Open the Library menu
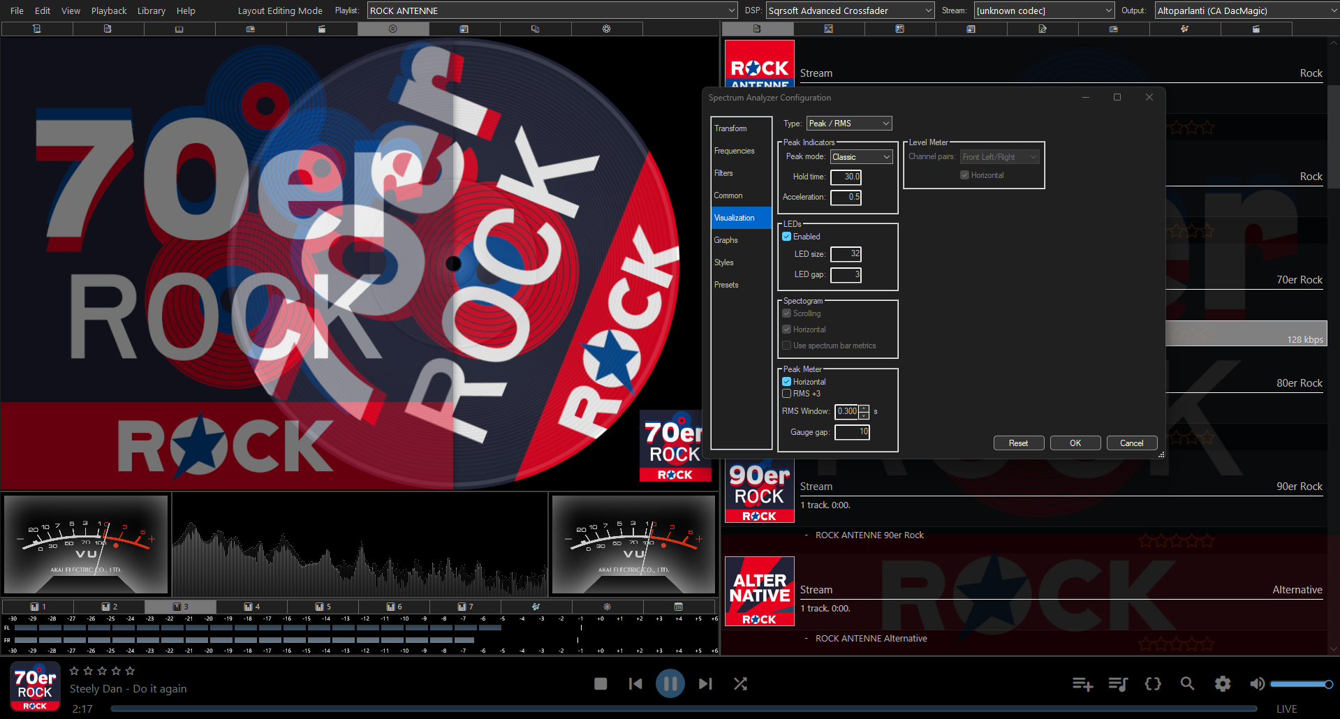 click(x=152, y=10)
